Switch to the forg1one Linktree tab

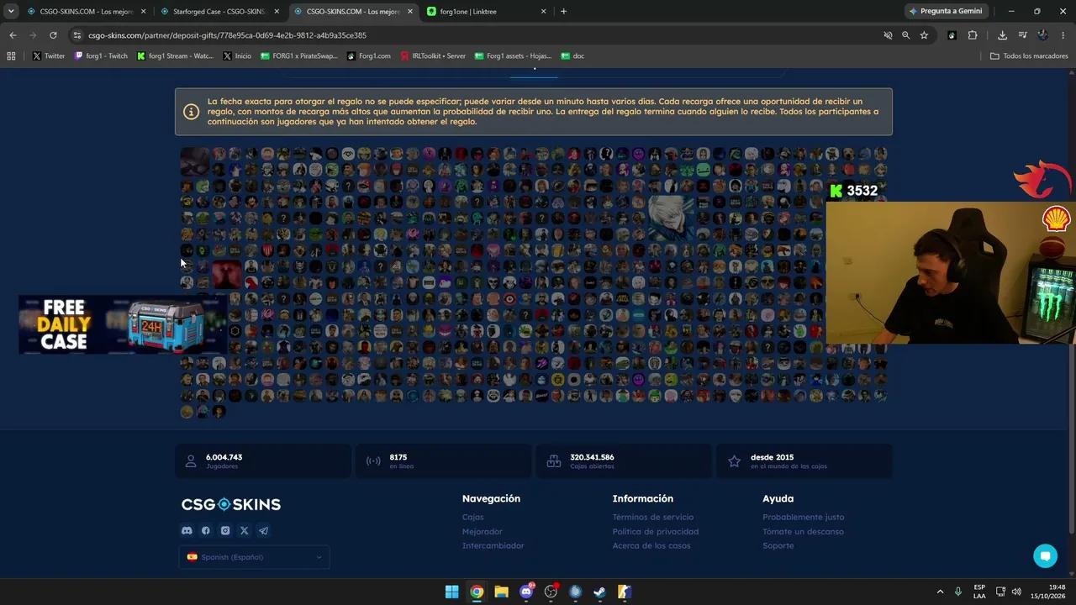[486, 11]
